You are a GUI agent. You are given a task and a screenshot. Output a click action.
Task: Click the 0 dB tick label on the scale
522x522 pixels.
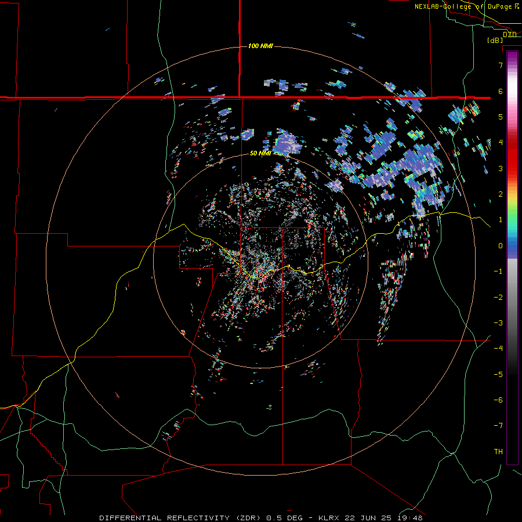(x=501, y=246)
